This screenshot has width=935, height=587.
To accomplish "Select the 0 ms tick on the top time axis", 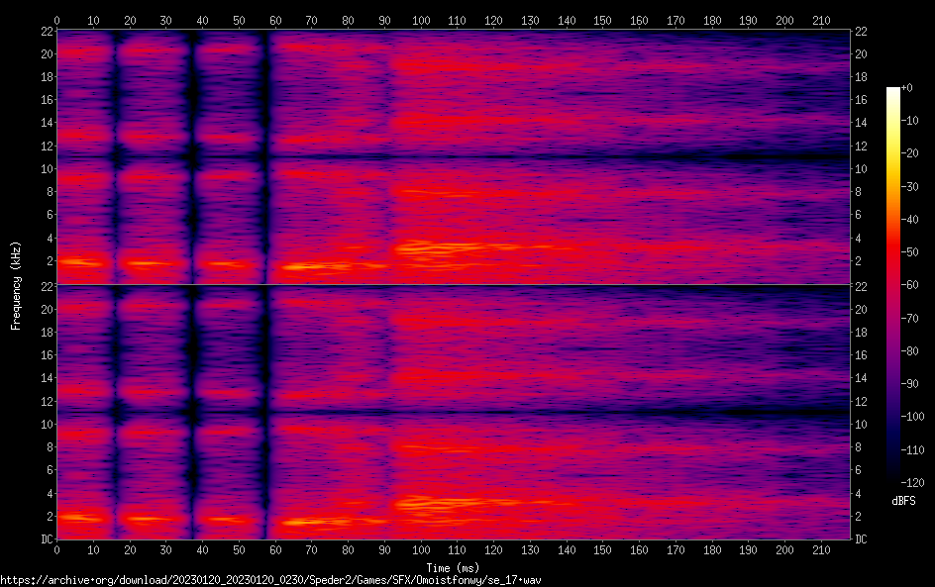I will [56, 20].
